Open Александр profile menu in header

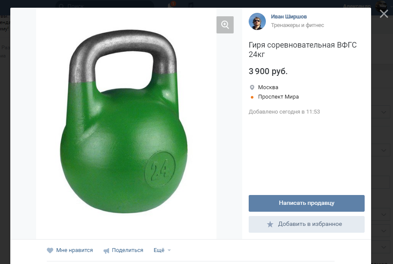pos(356,6)
